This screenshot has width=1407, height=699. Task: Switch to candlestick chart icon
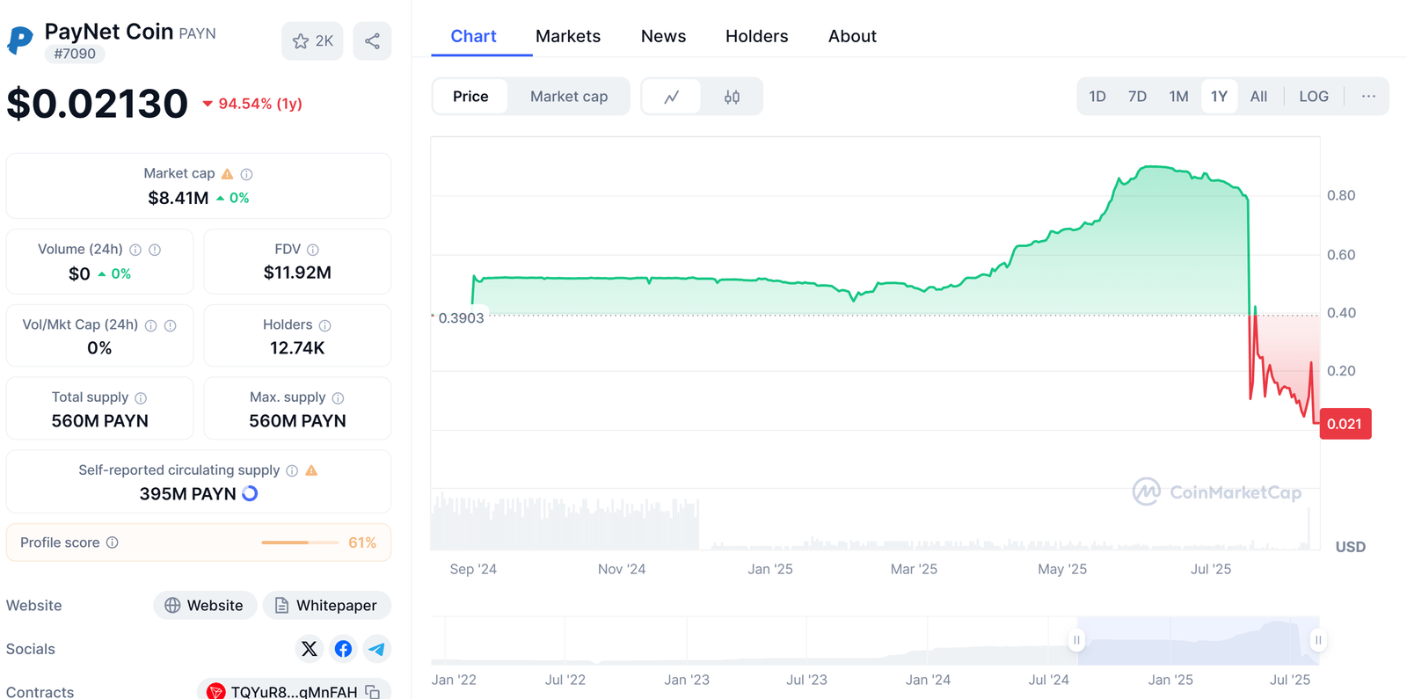coord(732,97)
